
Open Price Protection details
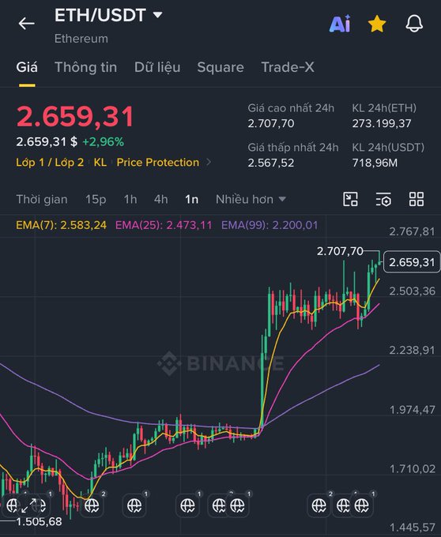click(157, 163)
